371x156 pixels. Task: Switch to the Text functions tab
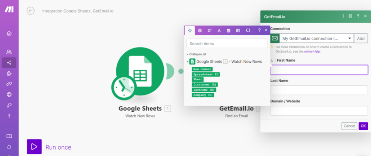click(219, 31)
